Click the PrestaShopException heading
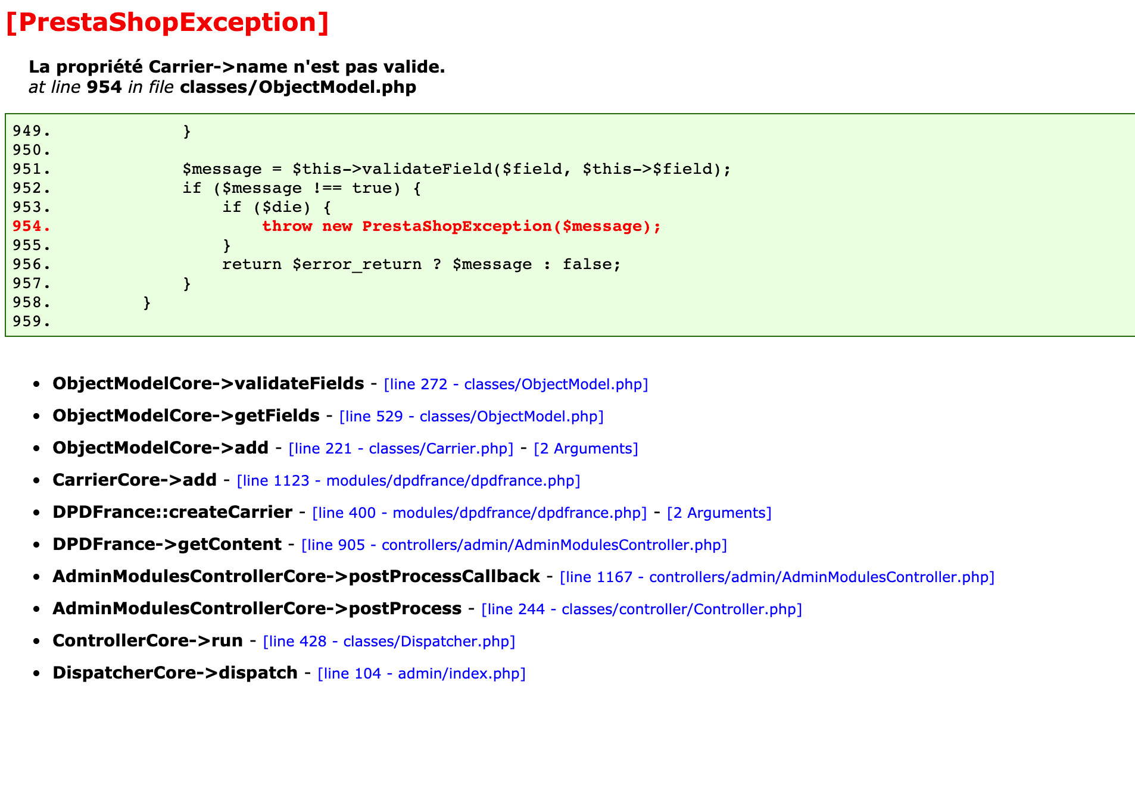 (x=167, y=23)
